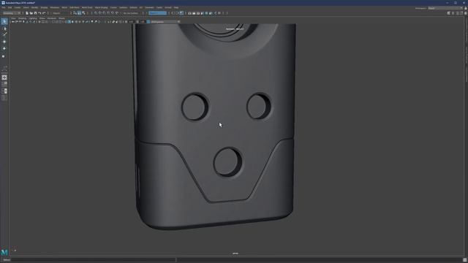Open the viewport Panels menu
Image resolution: width=468 pixels, height=263 pixels.
[61, 18]
